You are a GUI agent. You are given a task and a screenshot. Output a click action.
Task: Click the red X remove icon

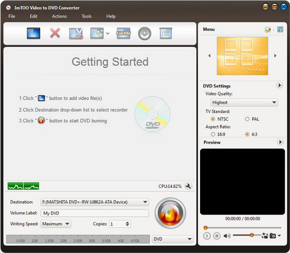click(55, 33)
